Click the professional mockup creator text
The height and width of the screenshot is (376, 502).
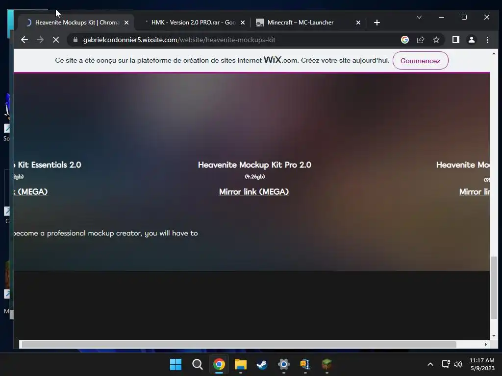[x=106, y=233]
